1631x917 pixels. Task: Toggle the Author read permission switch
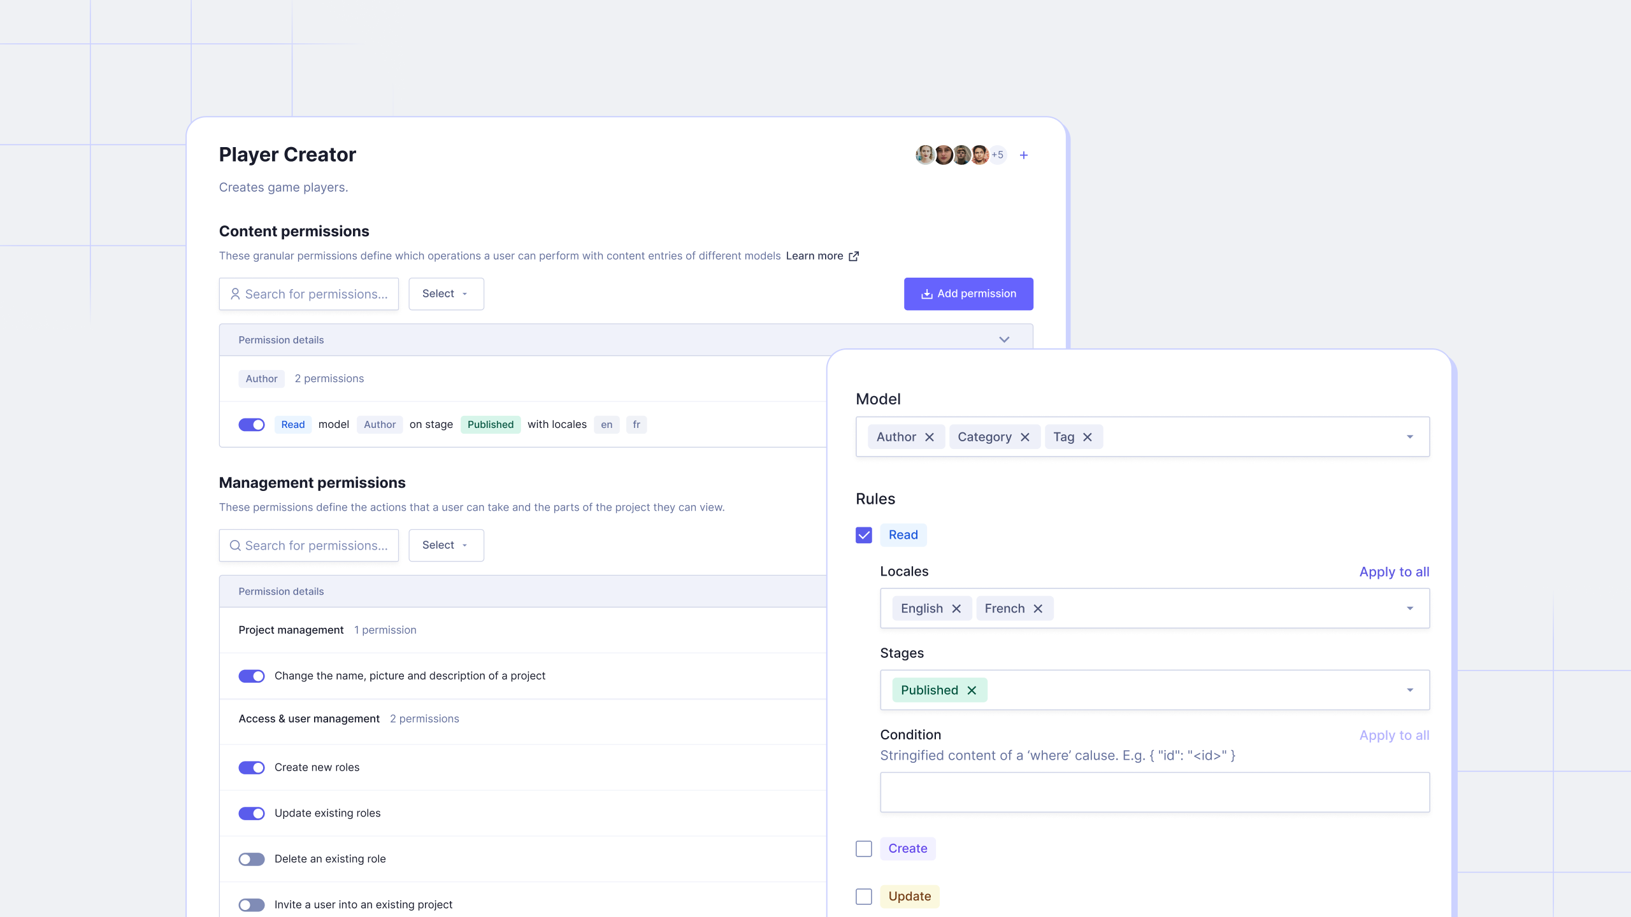pyautogui.click(x=251, y=424)
